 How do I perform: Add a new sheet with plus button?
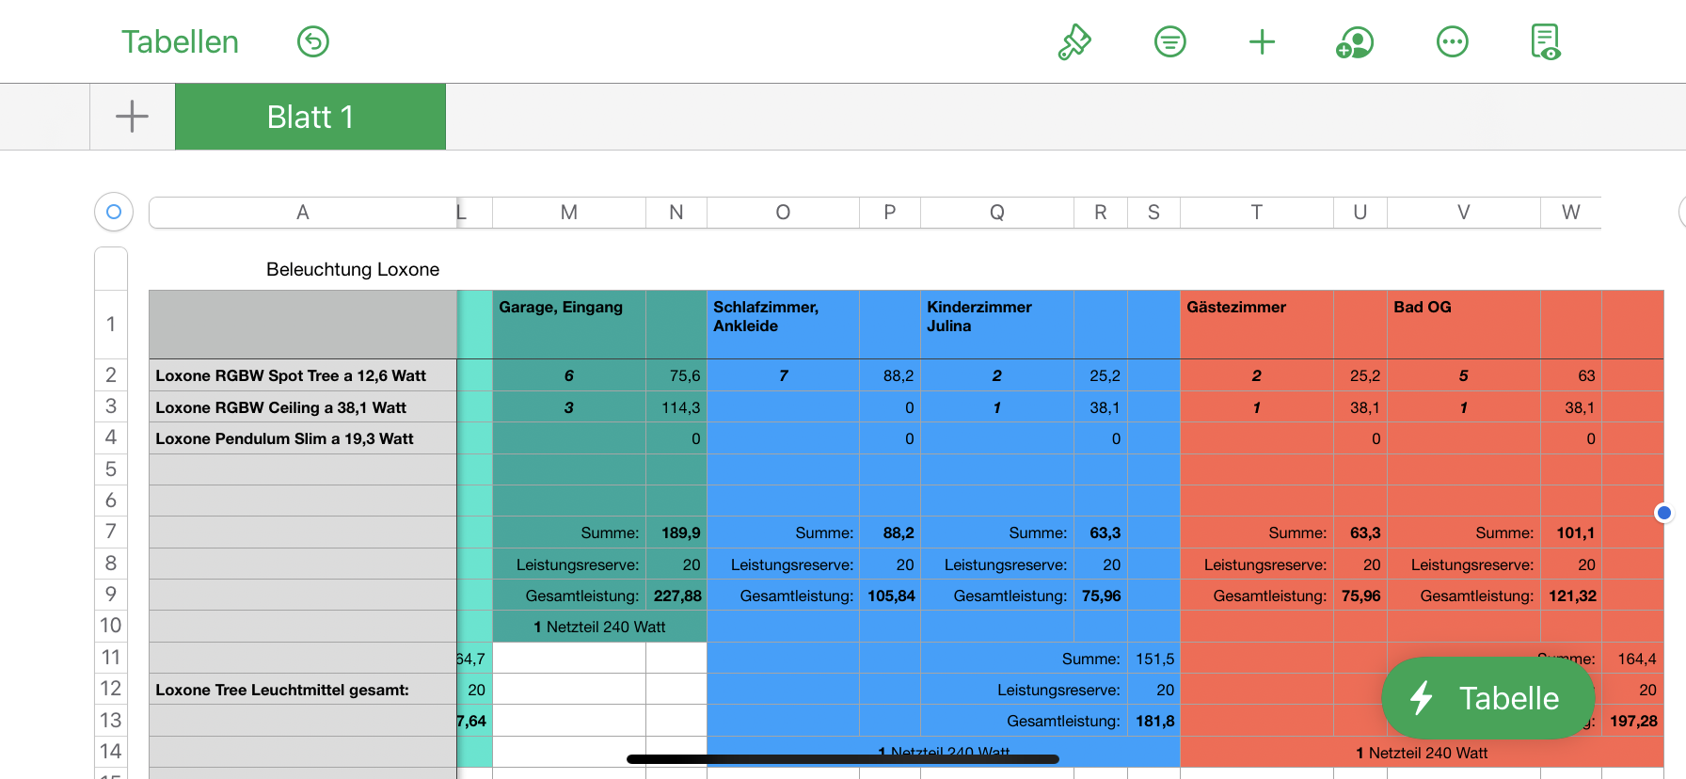pos(132,117)
